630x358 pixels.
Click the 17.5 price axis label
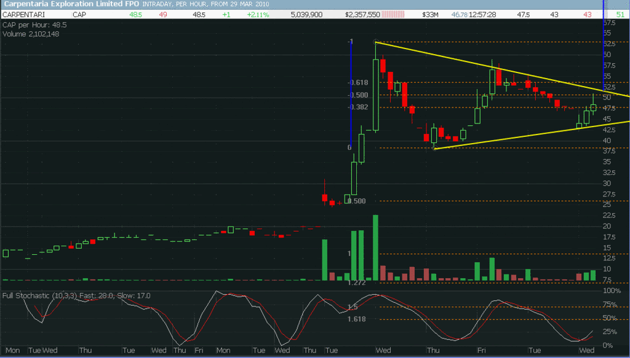(x=609, y=237)
